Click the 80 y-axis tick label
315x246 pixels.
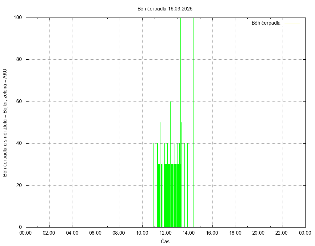[19, 60]
